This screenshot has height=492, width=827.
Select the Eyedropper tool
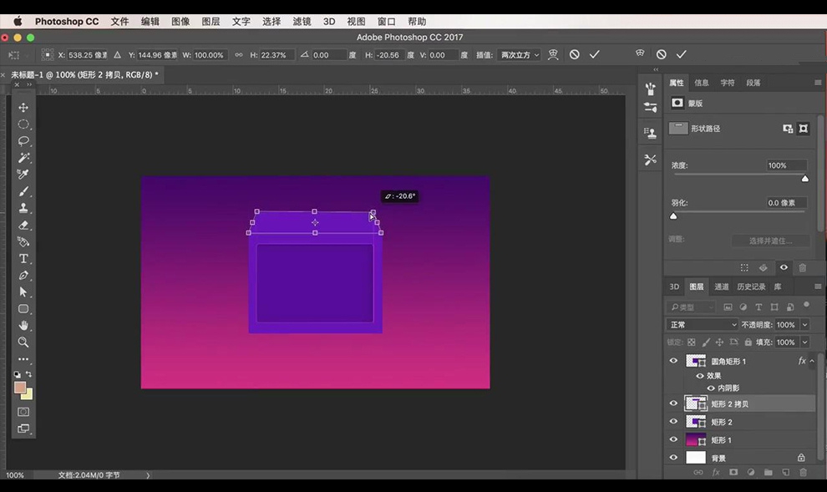(23, 175)
